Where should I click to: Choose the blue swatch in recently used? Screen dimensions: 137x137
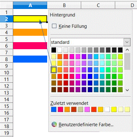coord(54,110)
